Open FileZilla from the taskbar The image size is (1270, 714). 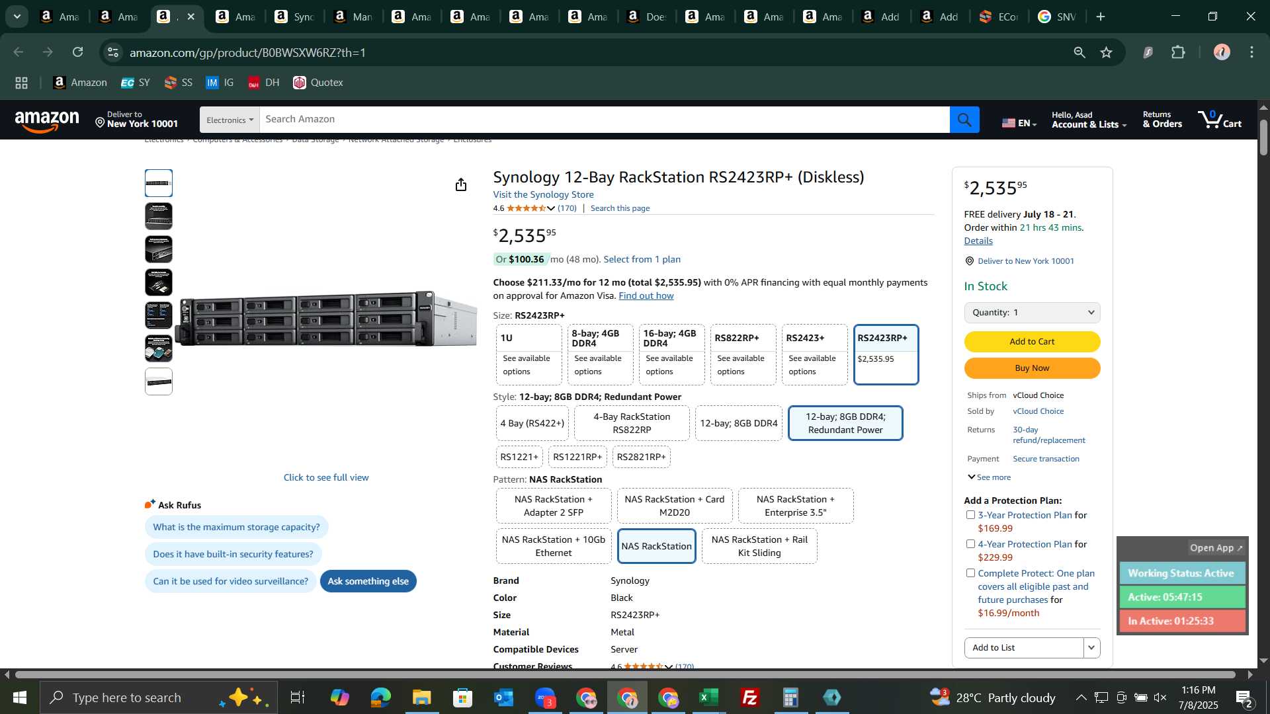click(x=750, y=697)
